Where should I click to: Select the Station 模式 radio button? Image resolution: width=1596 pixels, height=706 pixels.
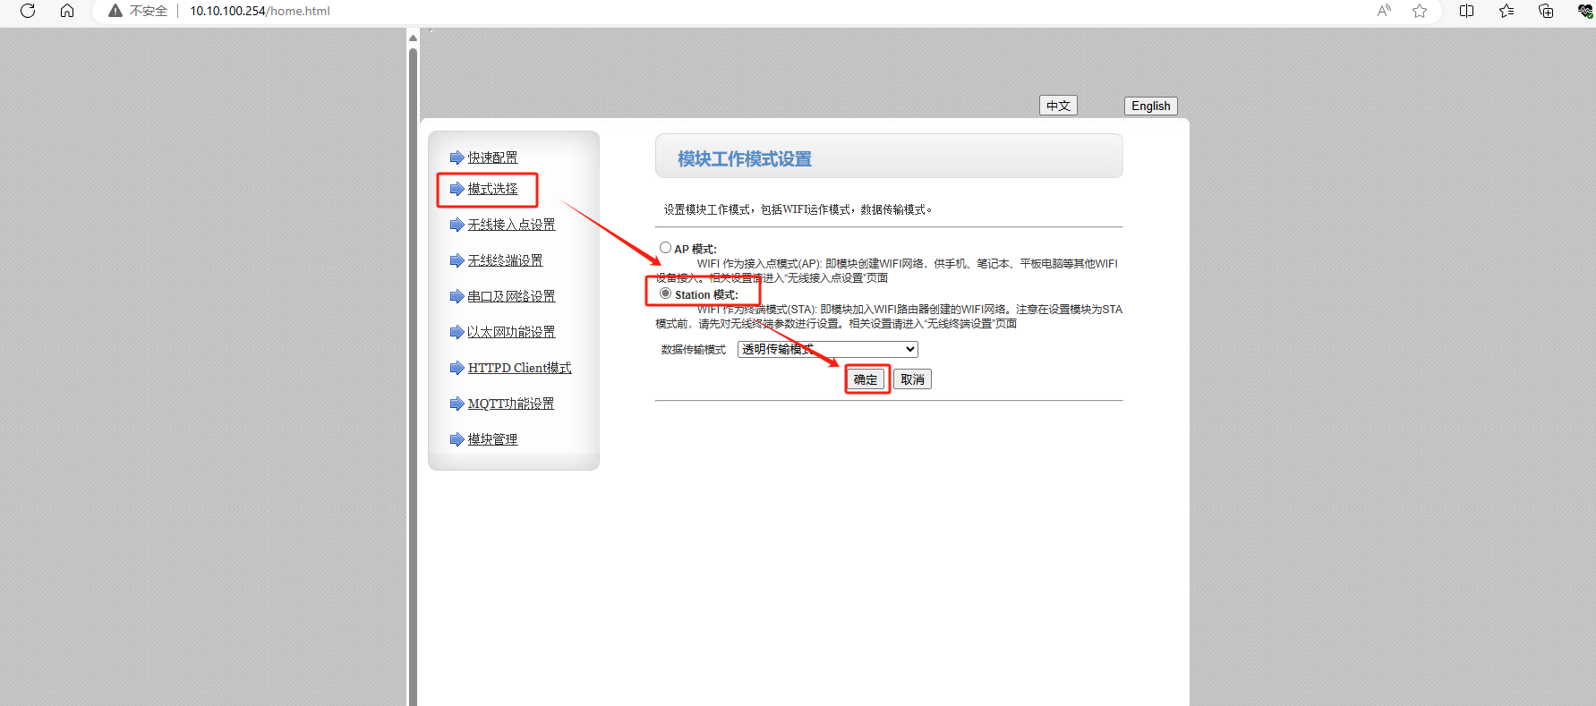click(x=665, y=293)
